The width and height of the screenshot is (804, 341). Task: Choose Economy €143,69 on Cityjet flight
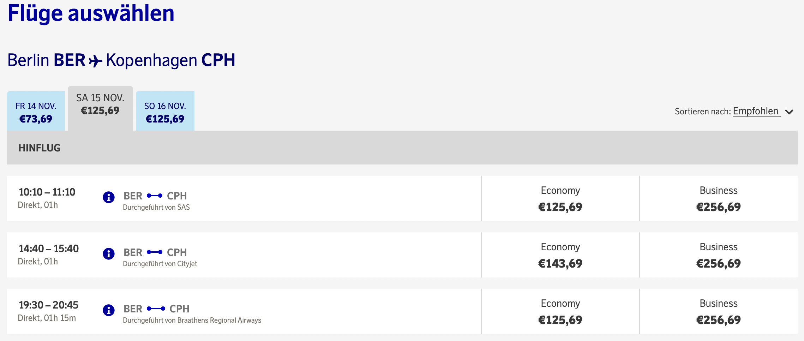coord(560,255)
